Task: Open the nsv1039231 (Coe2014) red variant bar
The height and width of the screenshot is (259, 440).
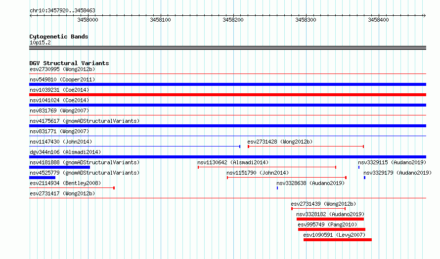Action: (227, 95)
